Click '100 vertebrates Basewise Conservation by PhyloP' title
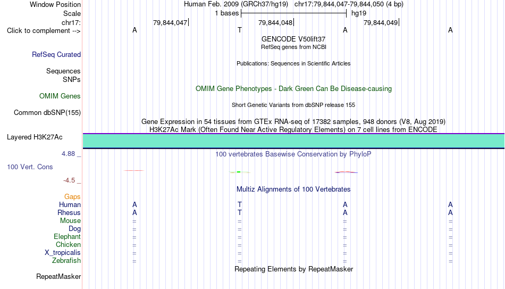The width and height of the screenshot is (505, 289). click(x=293, y=154)
